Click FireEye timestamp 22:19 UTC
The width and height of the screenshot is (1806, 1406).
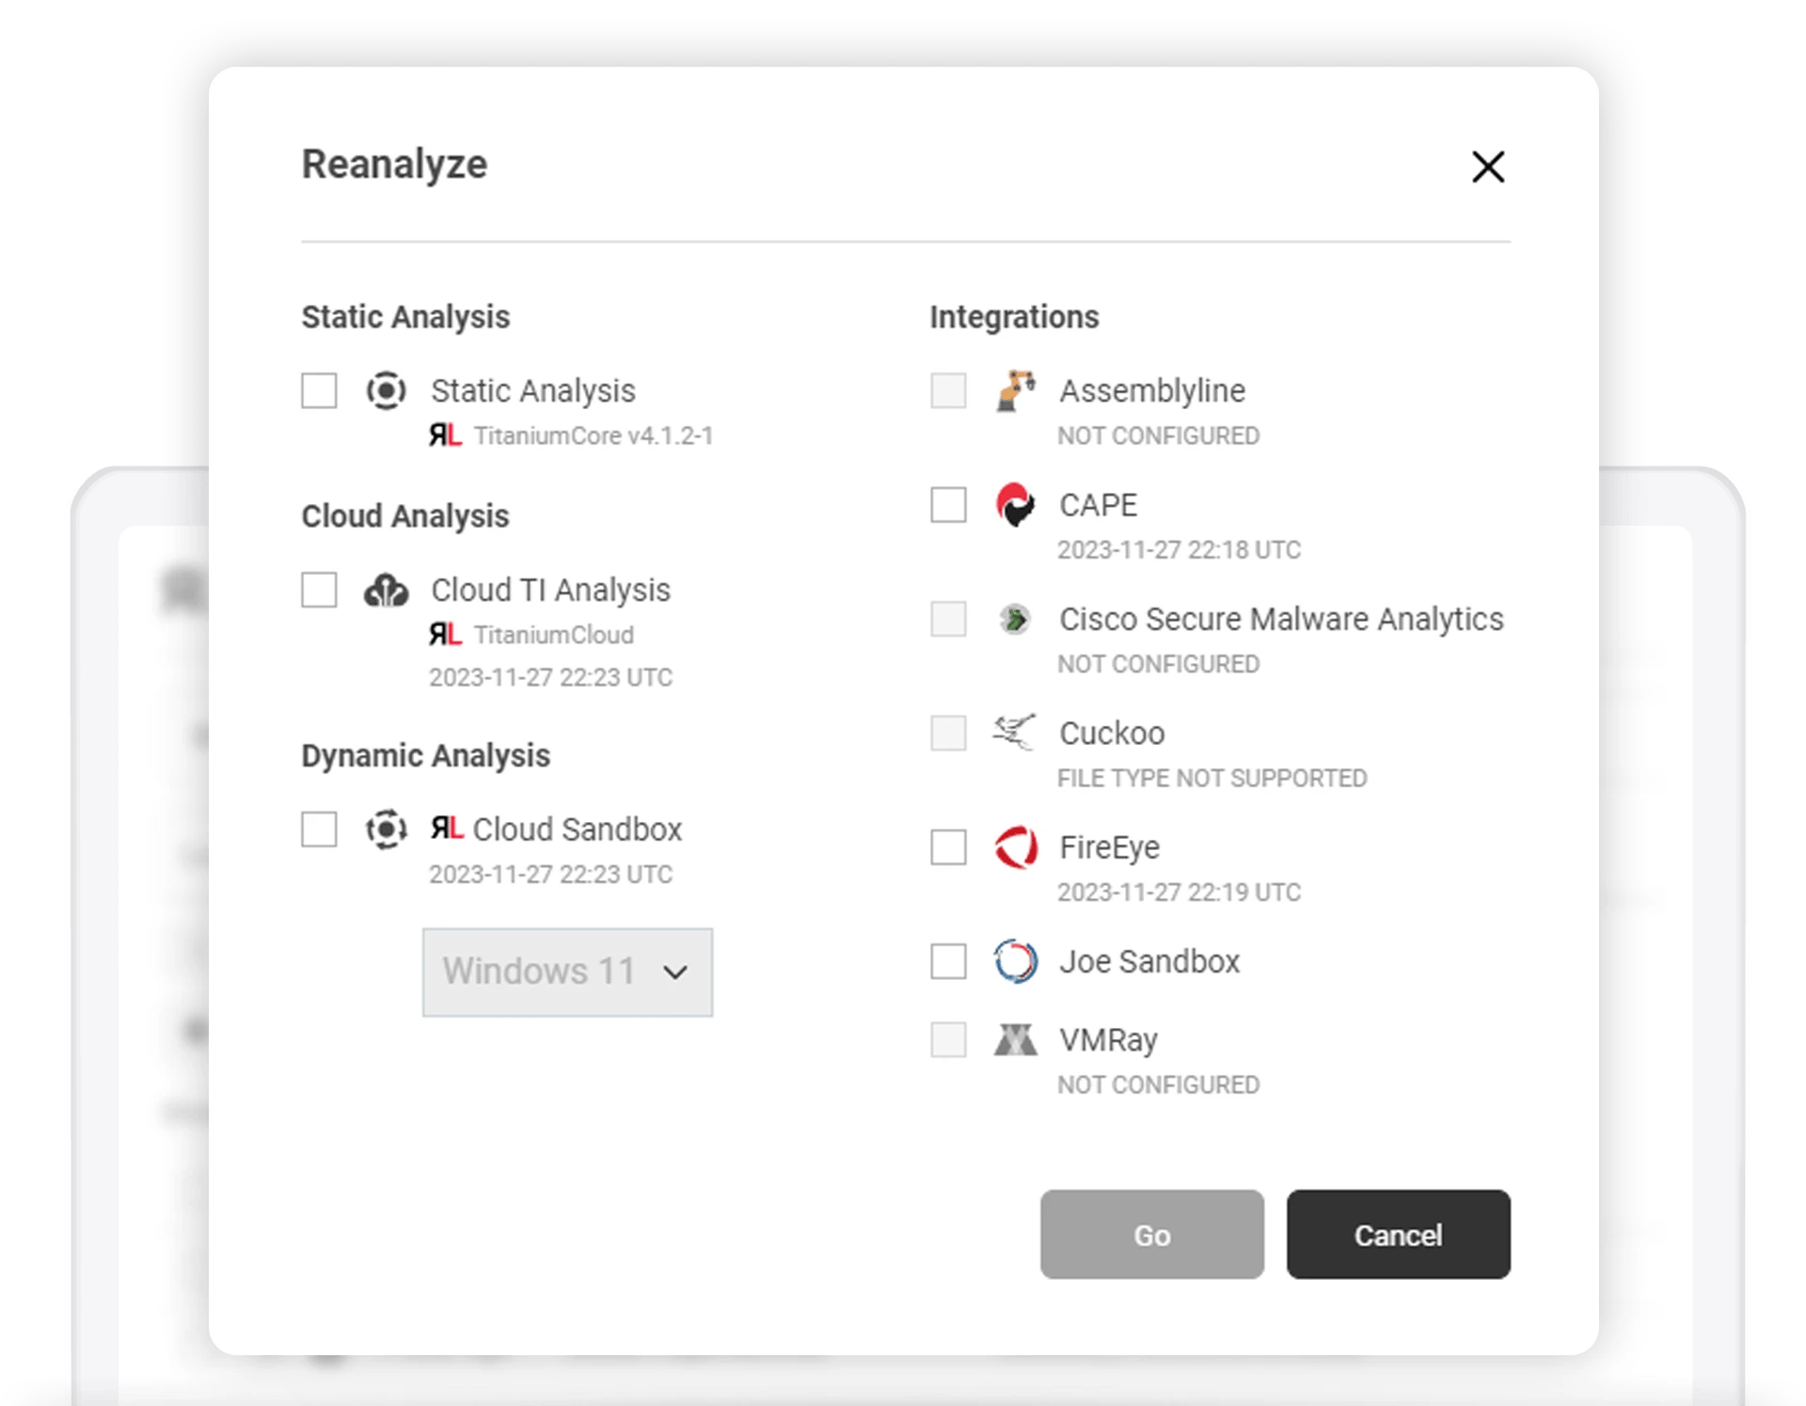pos(1180,893)
